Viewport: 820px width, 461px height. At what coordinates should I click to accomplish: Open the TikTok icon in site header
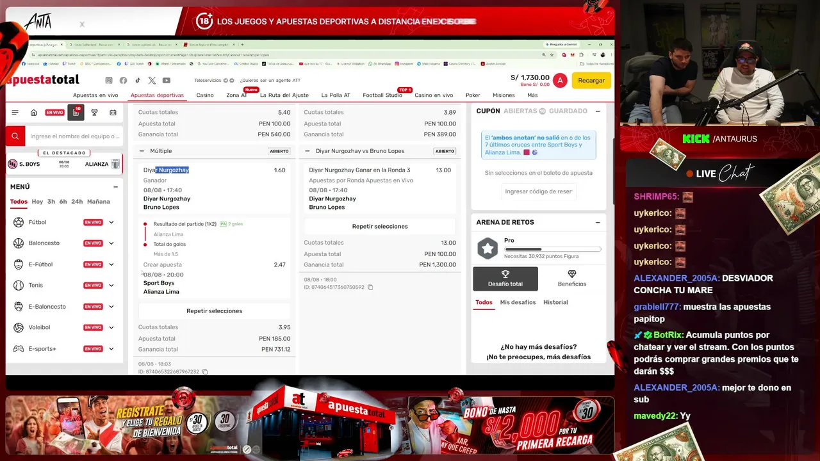(x=137, y=81)
